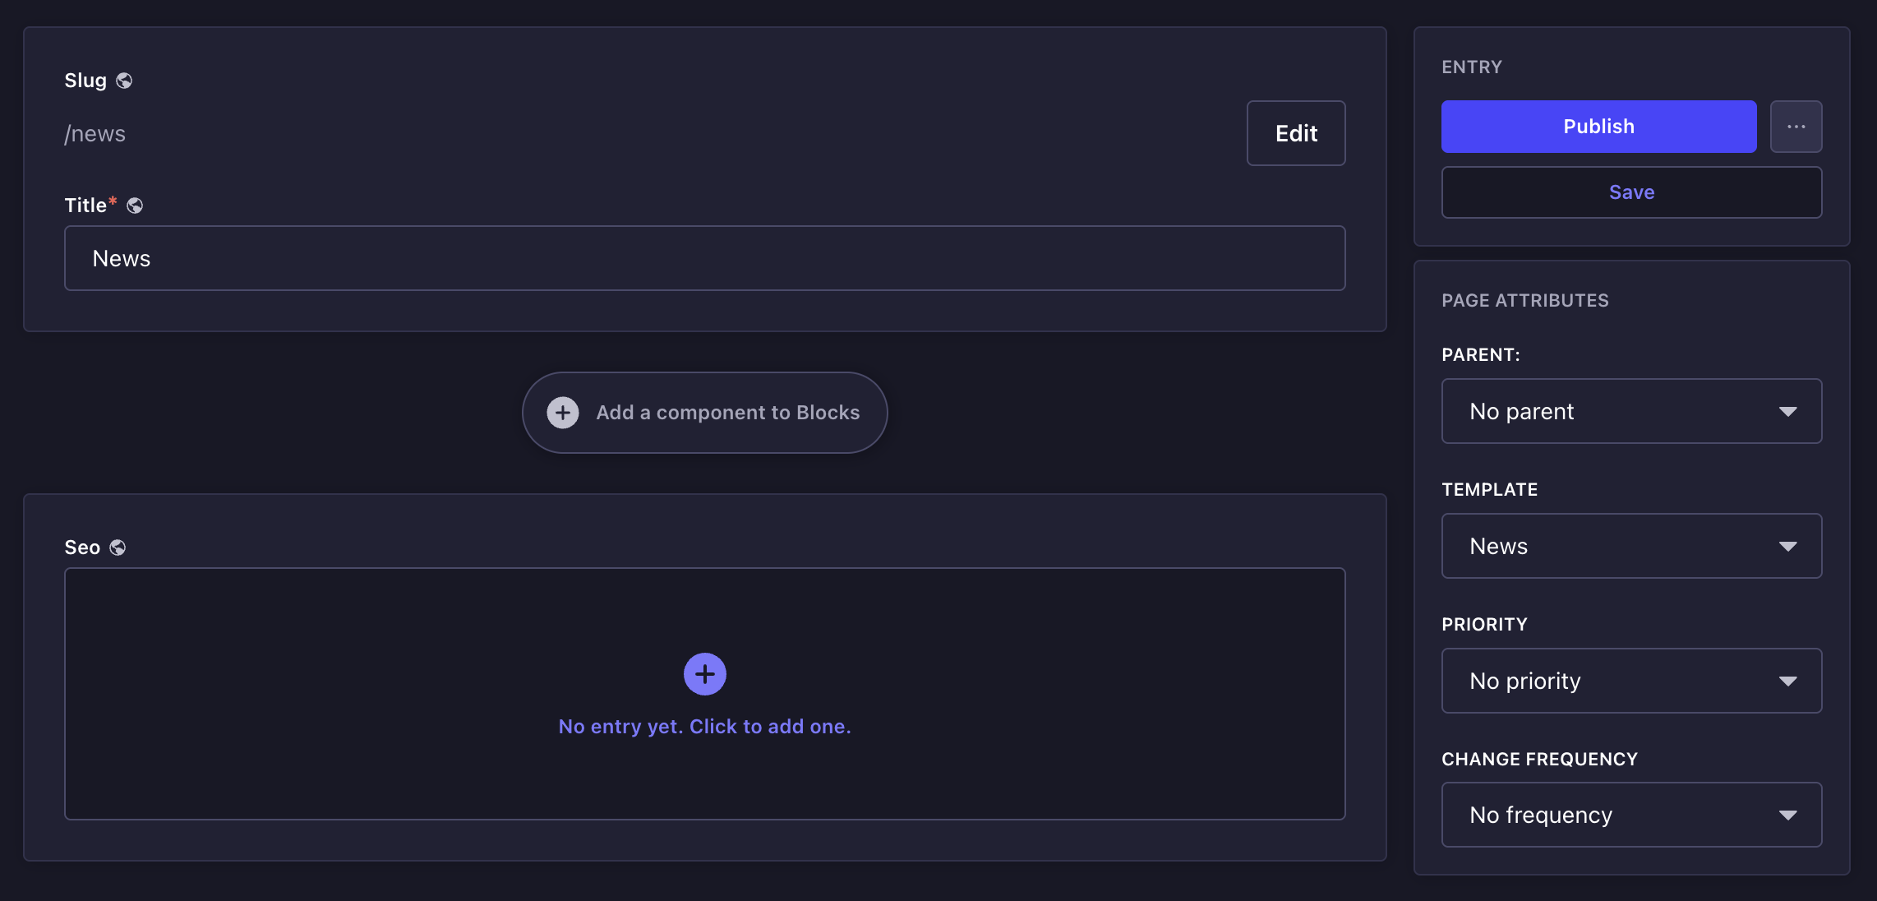
Task: Expand the No priority dropdown
Action: point(1632,681)
